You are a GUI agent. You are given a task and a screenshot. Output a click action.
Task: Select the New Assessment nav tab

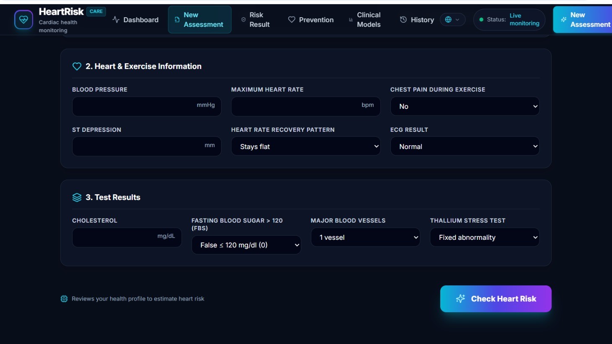pyautogui.click(x=200, y=20)
